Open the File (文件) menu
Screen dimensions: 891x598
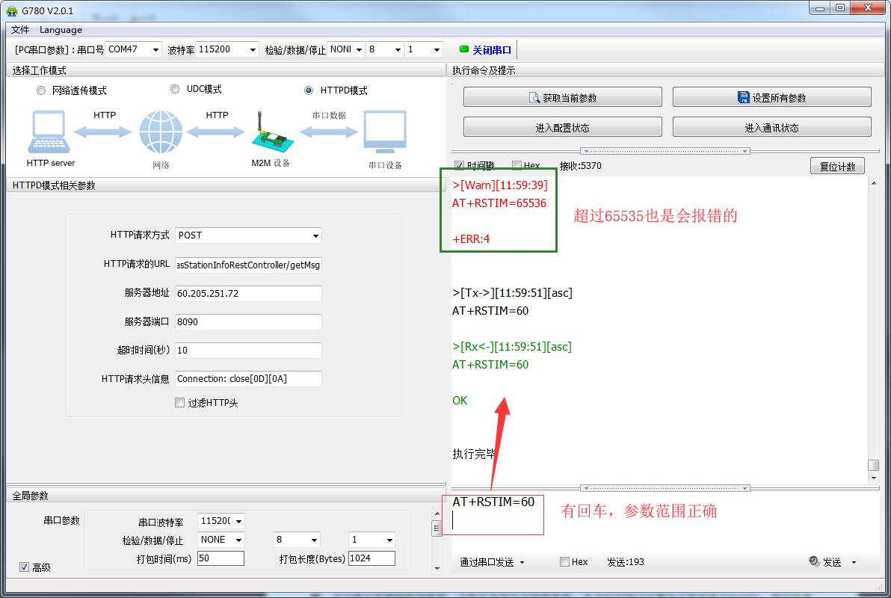[20, 30]
